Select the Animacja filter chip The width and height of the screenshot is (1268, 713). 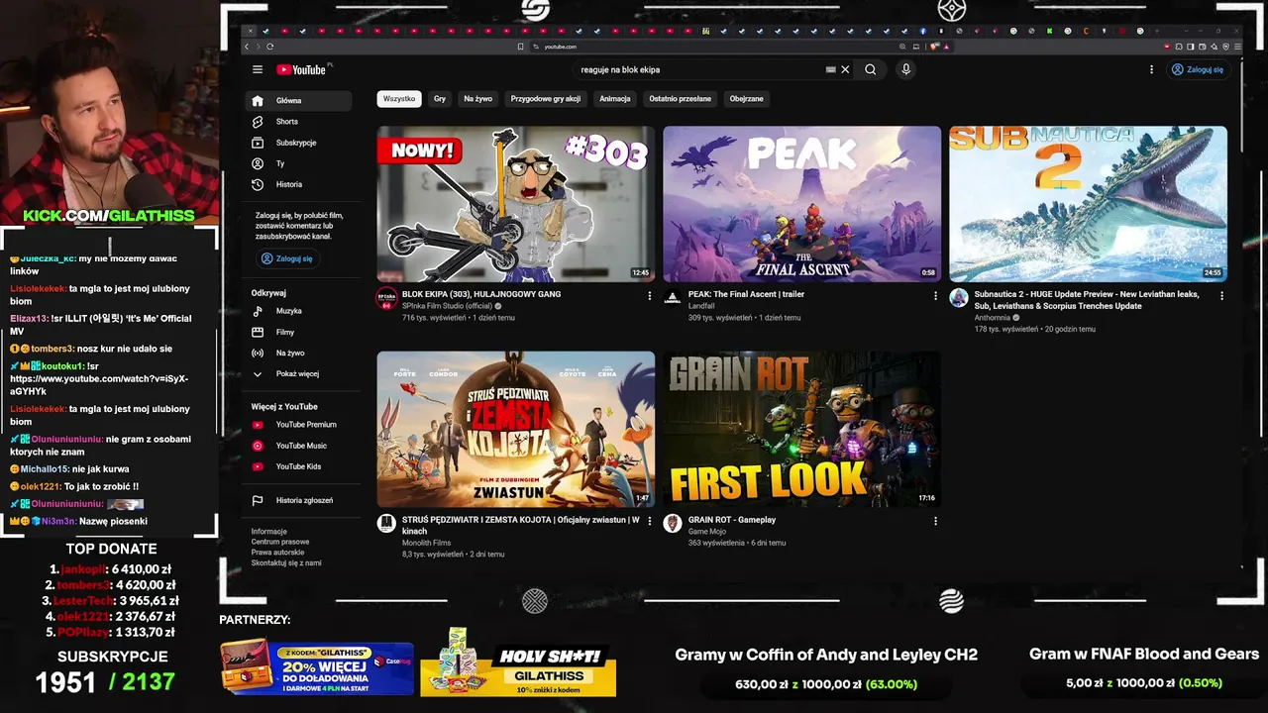pyautogui.click(x=615, y=99)
